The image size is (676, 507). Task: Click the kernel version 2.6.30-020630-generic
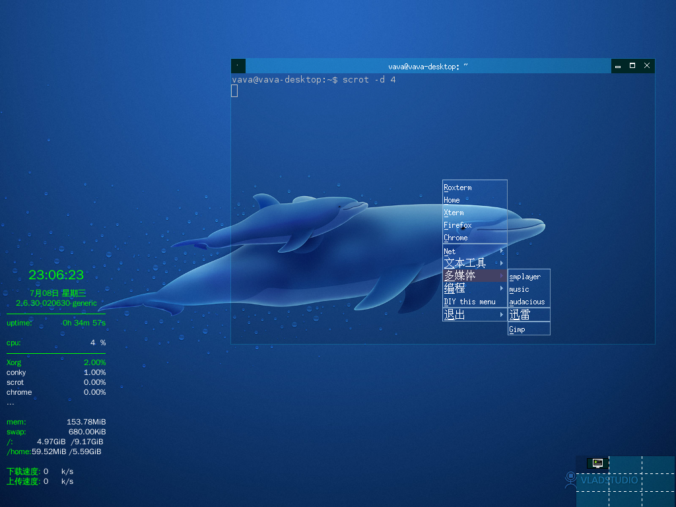click(x=57, y=303)
